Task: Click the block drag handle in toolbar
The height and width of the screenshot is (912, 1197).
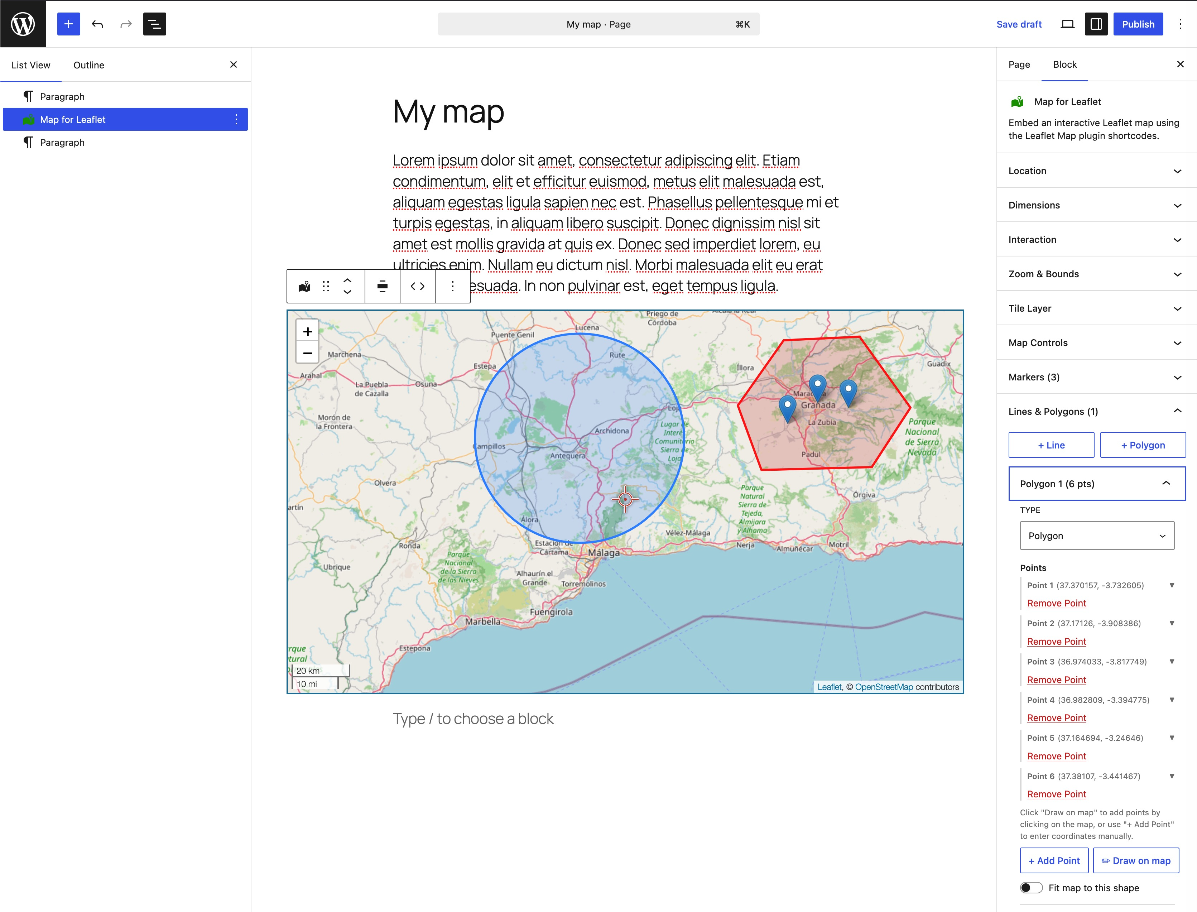Action: click(x=326, y=286)
